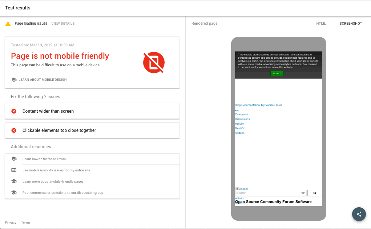371x229 pixels.
Task: Expand the Content wider than screen issue
Action: point(92,111)
